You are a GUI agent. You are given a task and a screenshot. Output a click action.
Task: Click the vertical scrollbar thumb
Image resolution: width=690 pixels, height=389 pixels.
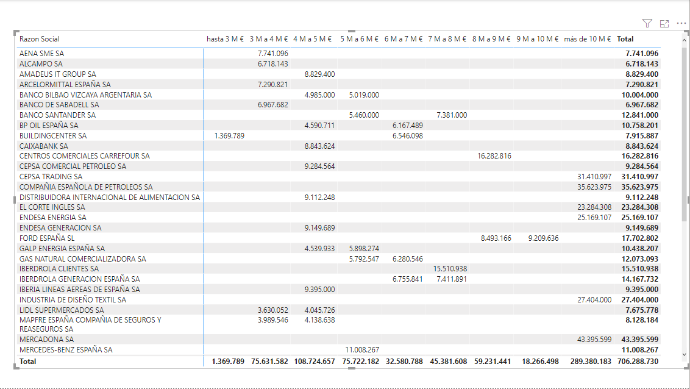684,131
